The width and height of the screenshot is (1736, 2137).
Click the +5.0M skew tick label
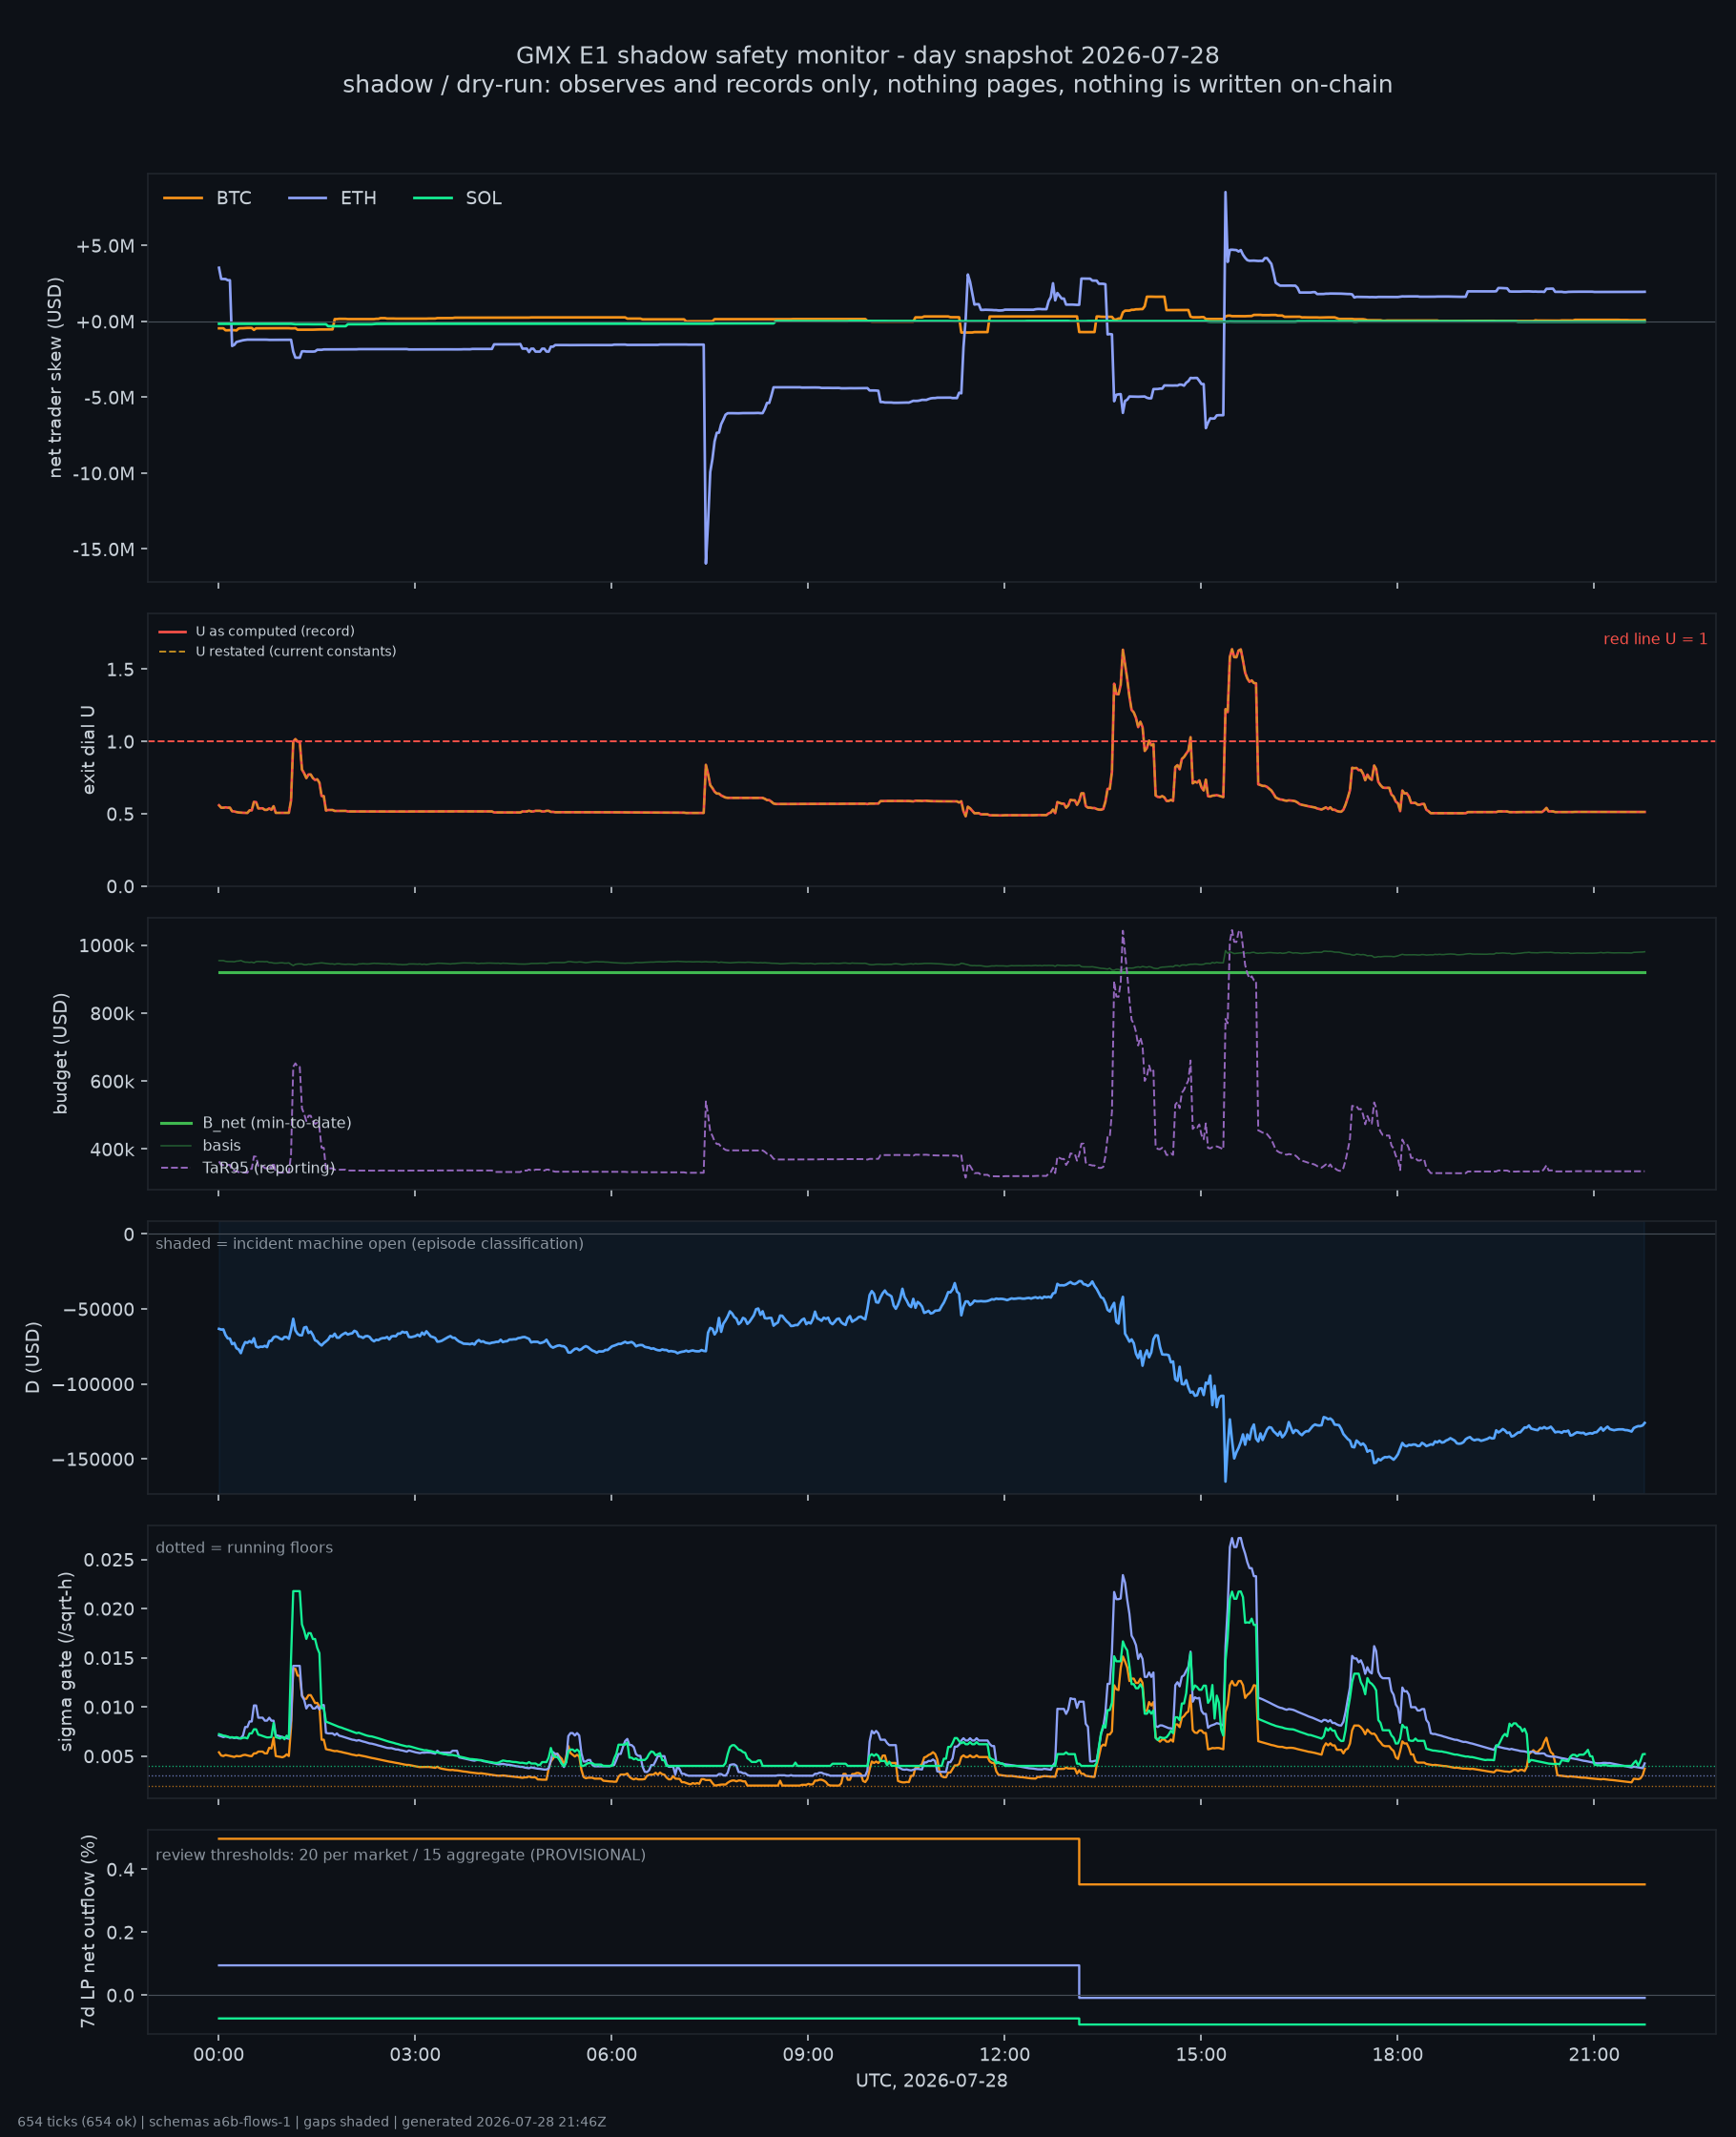point(105,246)
